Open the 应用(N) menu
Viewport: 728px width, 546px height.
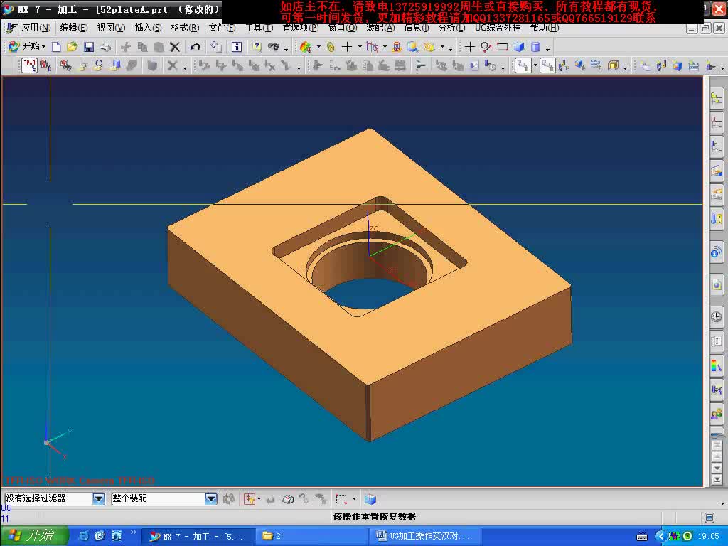(36, 28)
